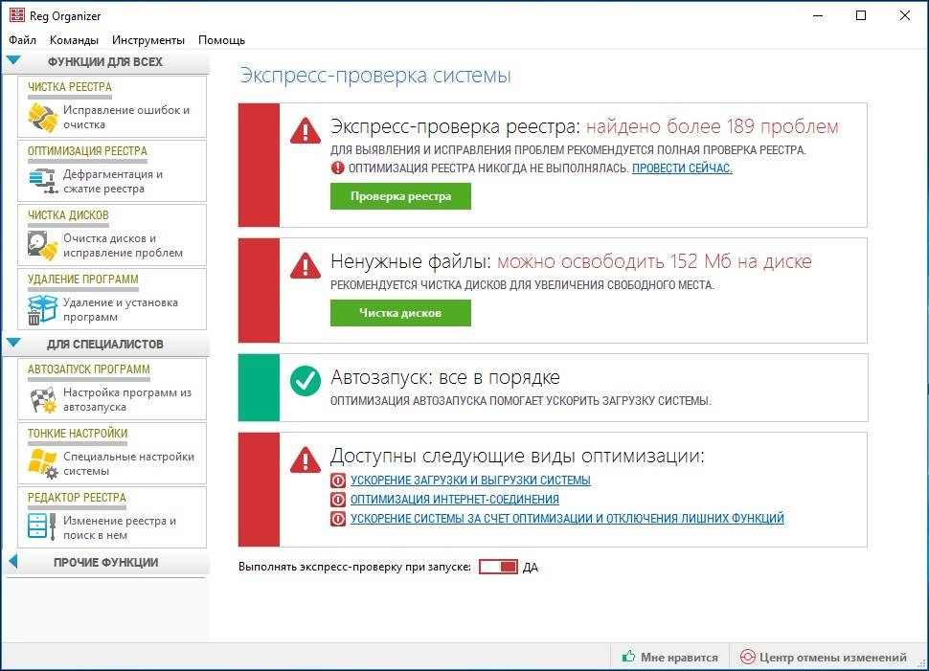Screen dimensions: 929x671
Task: Click the undo center circular icon
Action: (747, 657)
